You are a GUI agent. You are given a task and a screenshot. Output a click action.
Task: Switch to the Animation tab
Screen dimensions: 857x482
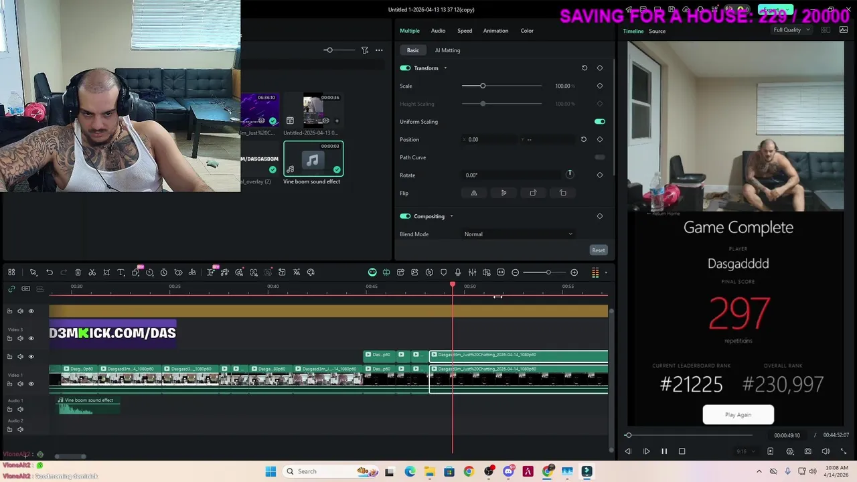point(495,31)
